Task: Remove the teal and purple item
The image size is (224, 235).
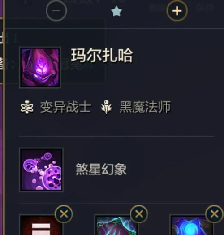Action: click(x=139, y=214)
